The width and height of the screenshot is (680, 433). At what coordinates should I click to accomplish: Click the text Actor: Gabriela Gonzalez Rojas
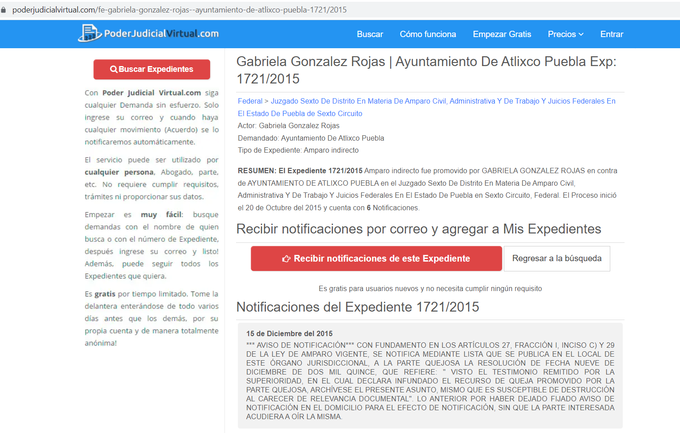[288, 126]
